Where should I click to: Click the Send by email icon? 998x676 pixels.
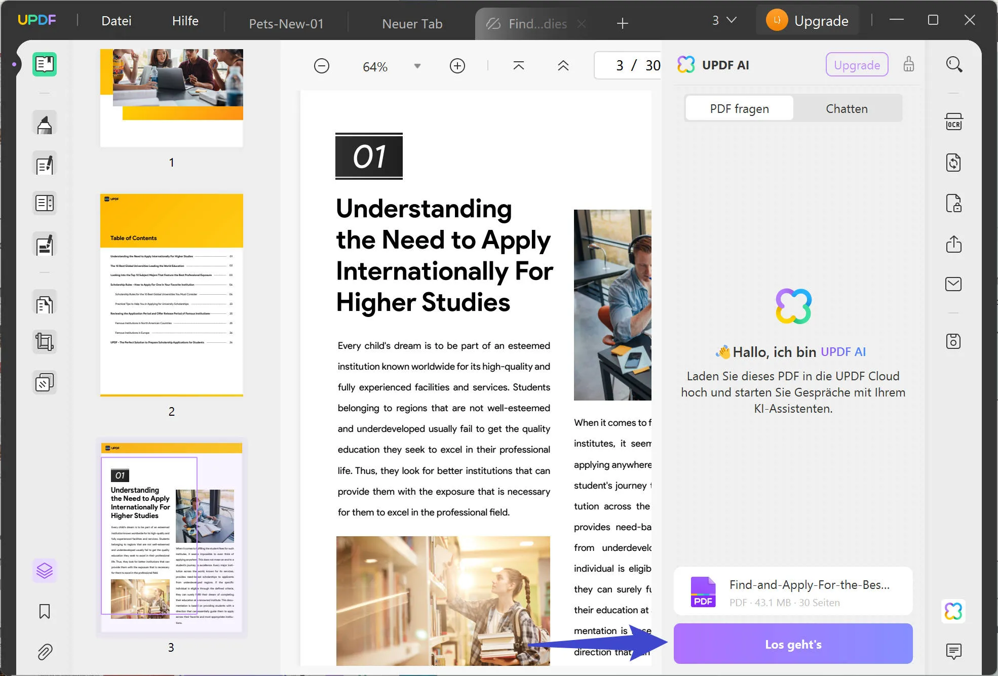click(953, 284)
